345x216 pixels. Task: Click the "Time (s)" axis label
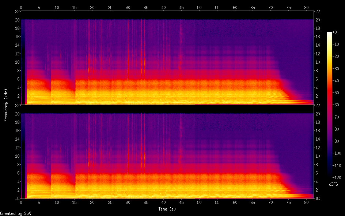coord(167,209)
